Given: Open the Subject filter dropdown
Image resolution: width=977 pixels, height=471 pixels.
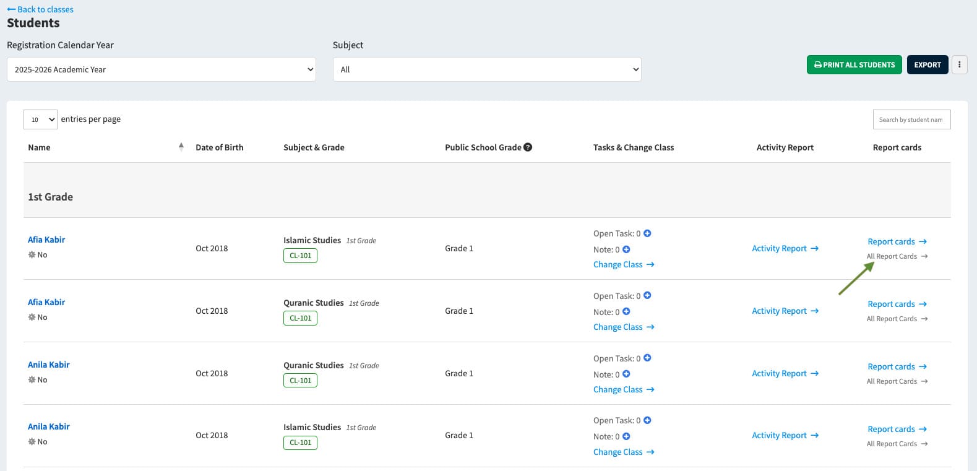Looking at the screenshot, I should (487, 69).
